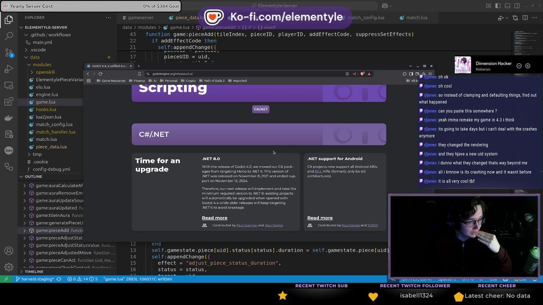
Task: Click the Brave shields icon in address bar
Action: coord(362,74)
